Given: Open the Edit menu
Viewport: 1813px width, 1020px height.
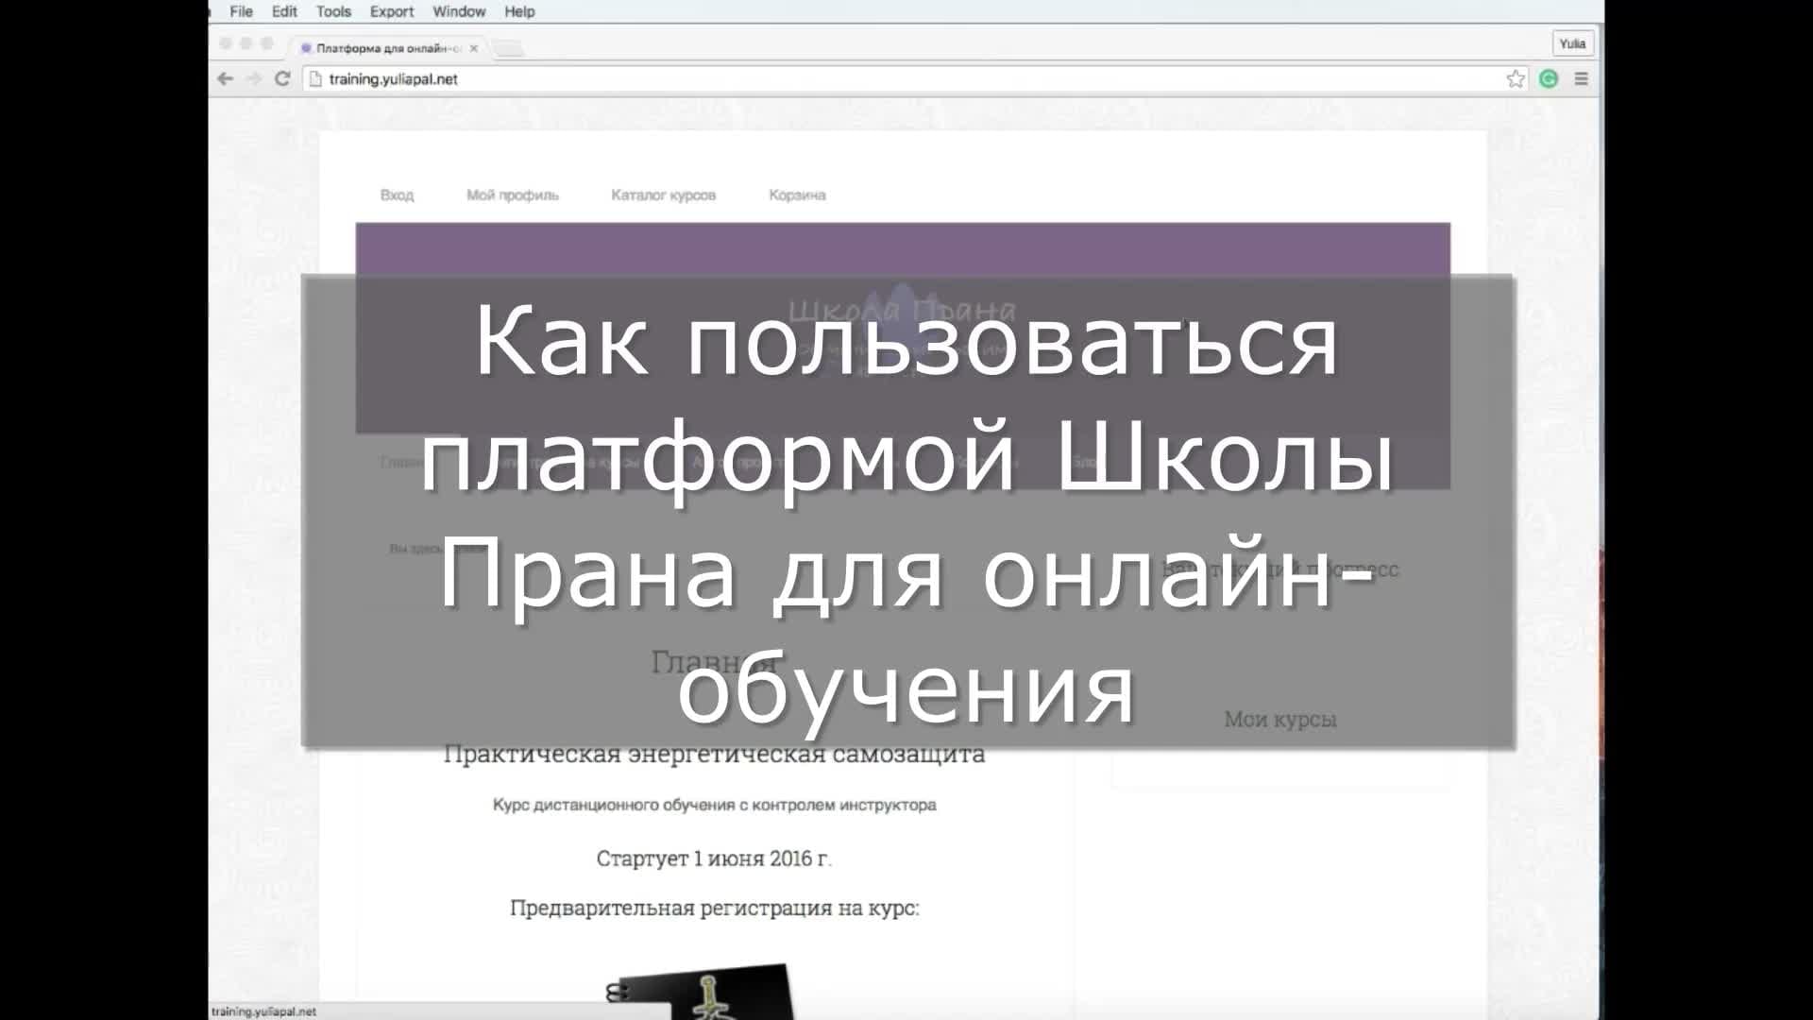Looking at the screenshot, I should point(284,11).
